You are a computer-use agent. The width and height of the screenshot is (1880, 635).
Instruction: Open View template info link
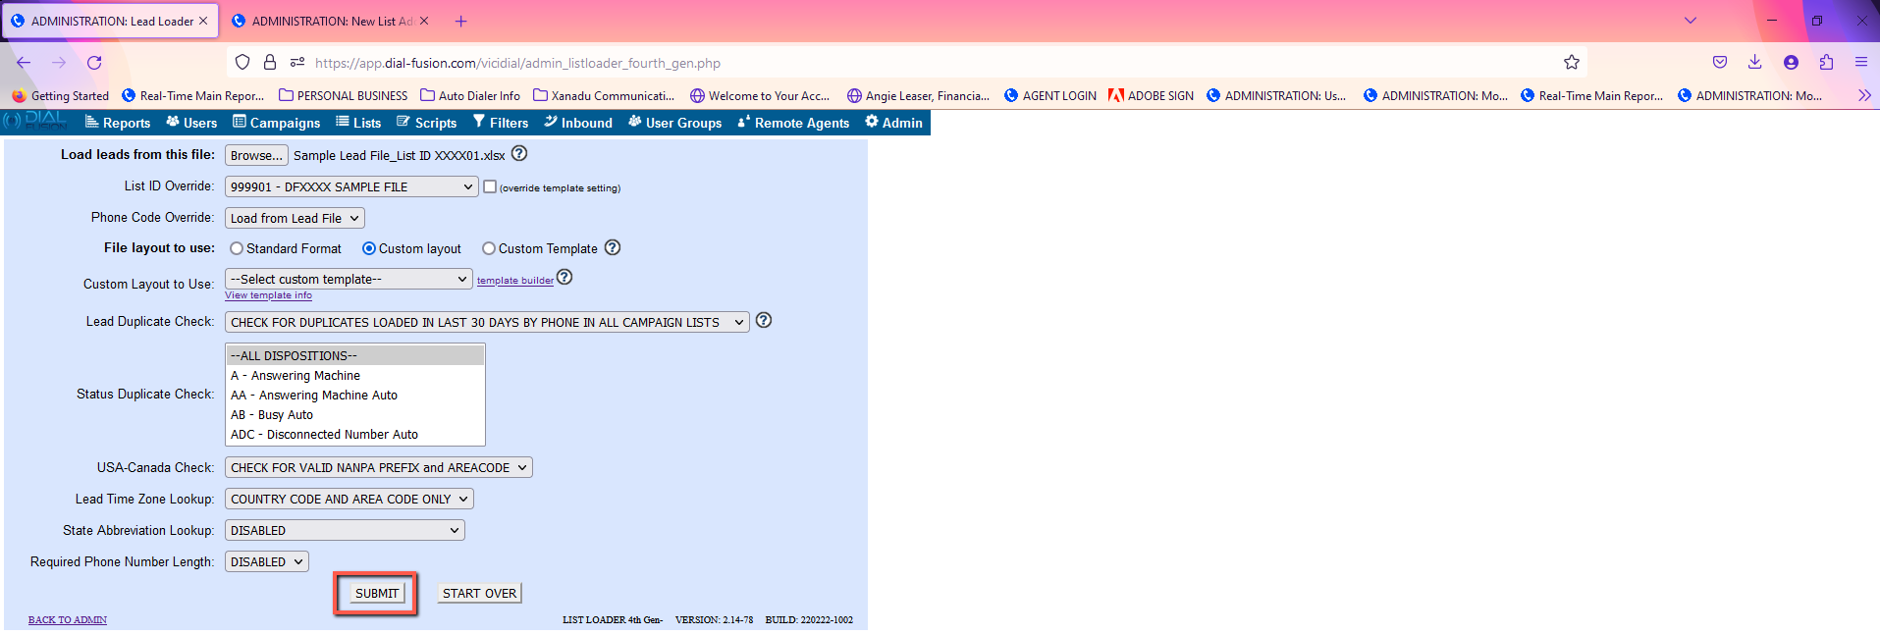pos(268,295)
